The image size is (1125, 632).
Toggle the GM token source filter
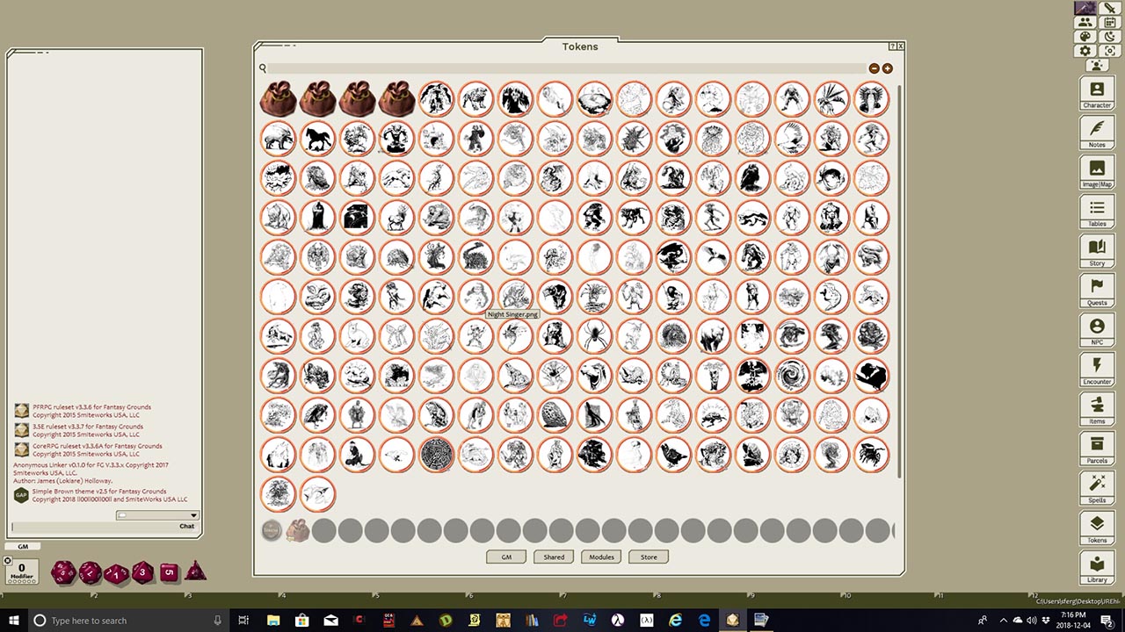[x=506, y=557]
